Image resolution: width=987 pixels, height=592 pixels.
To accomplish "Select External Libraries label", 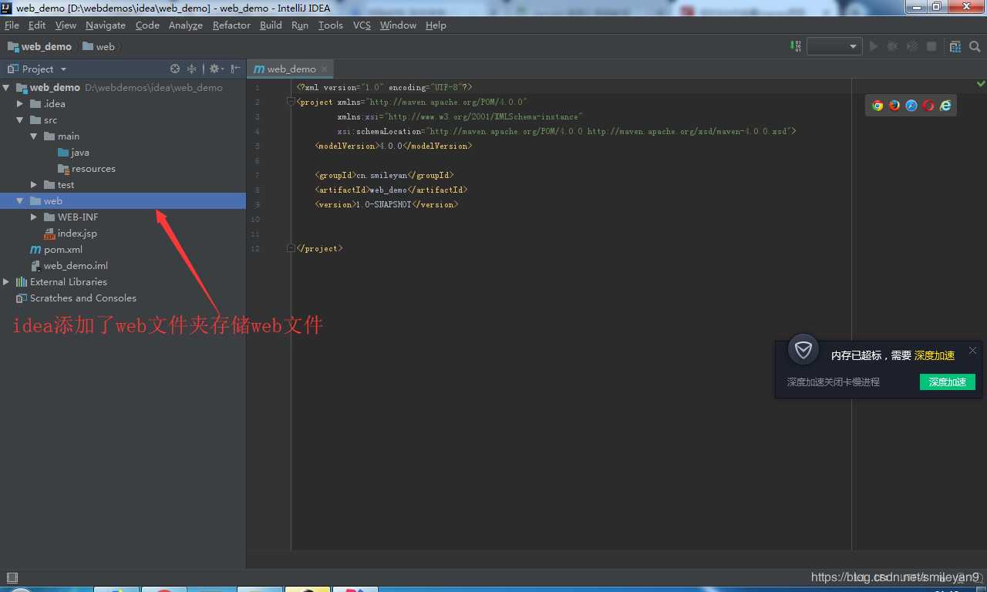I will click(68, 282).
